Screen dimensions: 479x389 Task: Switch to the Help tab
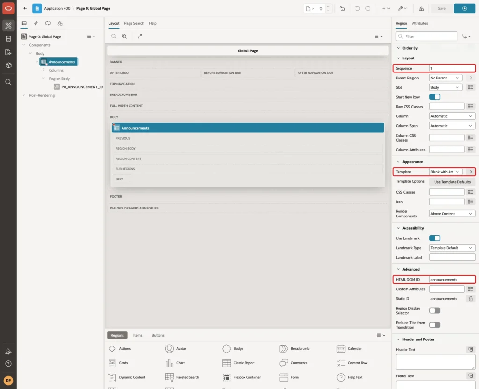coord(152,23)
